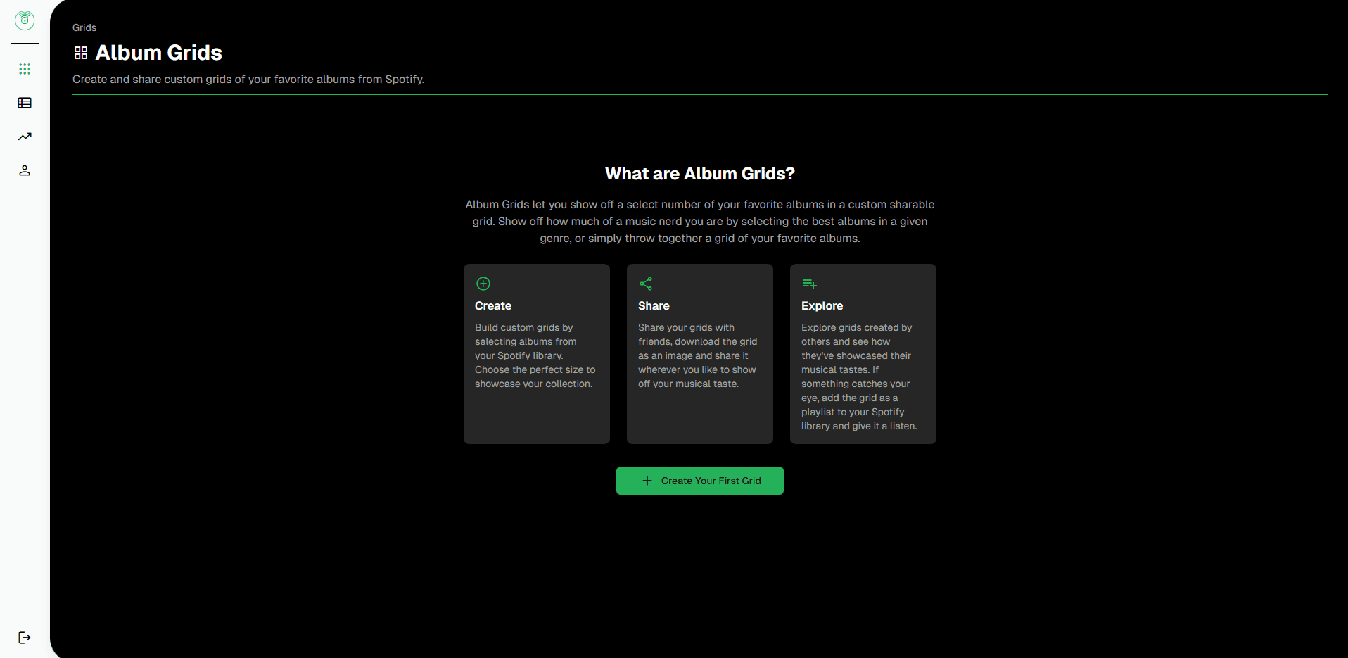Open the table list icon in sidebar
Screen dimensions: 1348x658
25,103
